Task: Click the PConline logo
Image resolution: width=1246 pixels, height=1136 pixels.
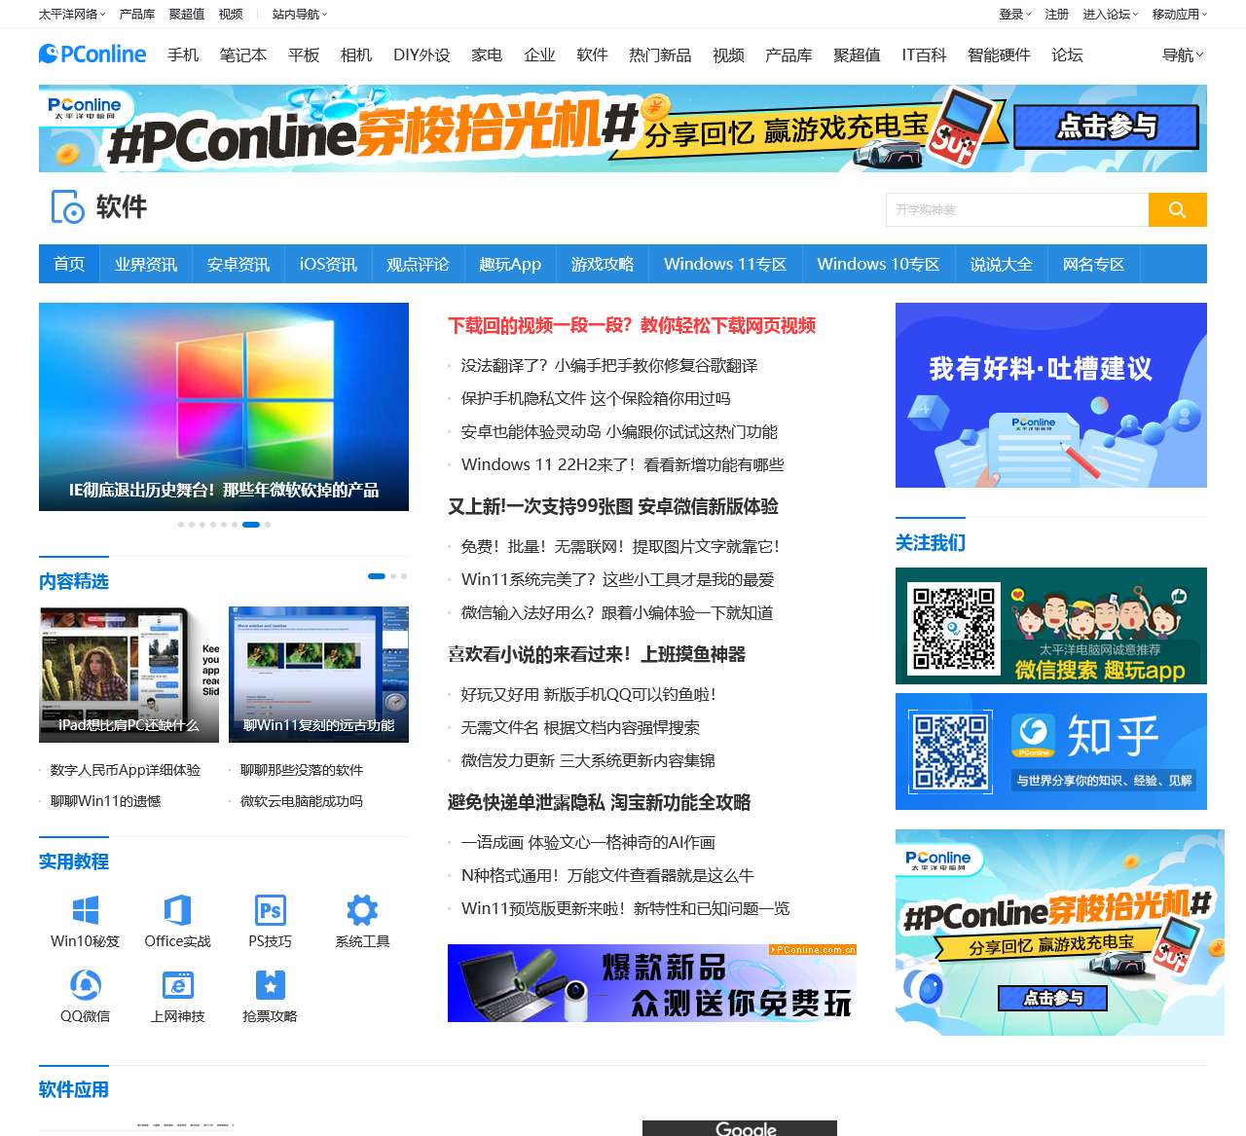Action: coord(92,55)
